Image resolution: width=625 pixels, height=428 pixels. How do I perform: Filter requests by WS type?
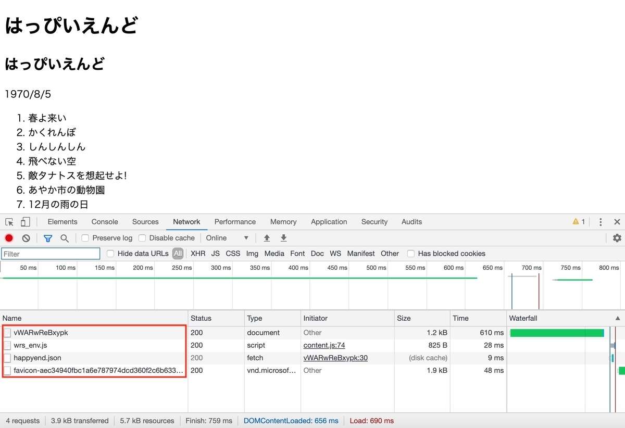[x=335, y=254]
